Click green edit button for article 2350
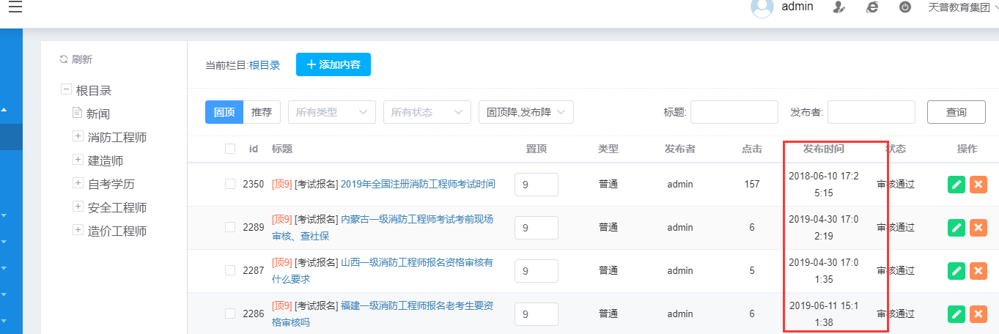The width and height of the screenshot is (999, 334). pos(956,185)
